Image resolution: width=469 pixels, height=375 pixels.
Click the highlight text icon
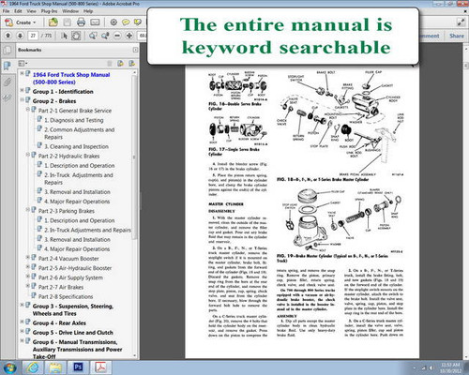click(138, 22)
